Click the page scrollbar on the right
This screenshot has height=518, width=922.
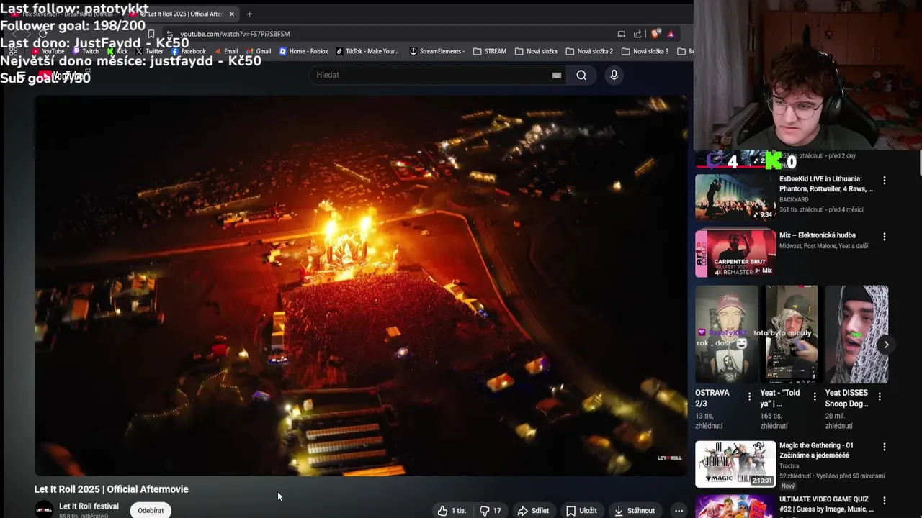click(919, 163)
